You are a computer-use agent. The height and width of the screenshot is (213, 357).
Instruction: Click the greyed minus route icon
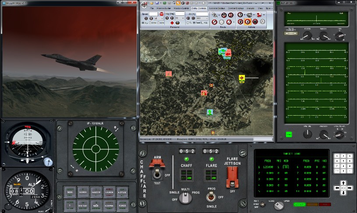pos(222,22)
